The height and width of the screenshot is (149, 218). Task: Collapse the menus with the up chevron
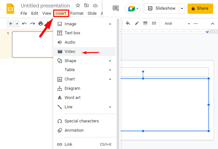pyautogui.click(x=213, y=24)
